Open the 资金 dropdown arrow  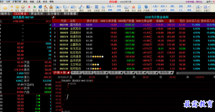pos(113,6)
